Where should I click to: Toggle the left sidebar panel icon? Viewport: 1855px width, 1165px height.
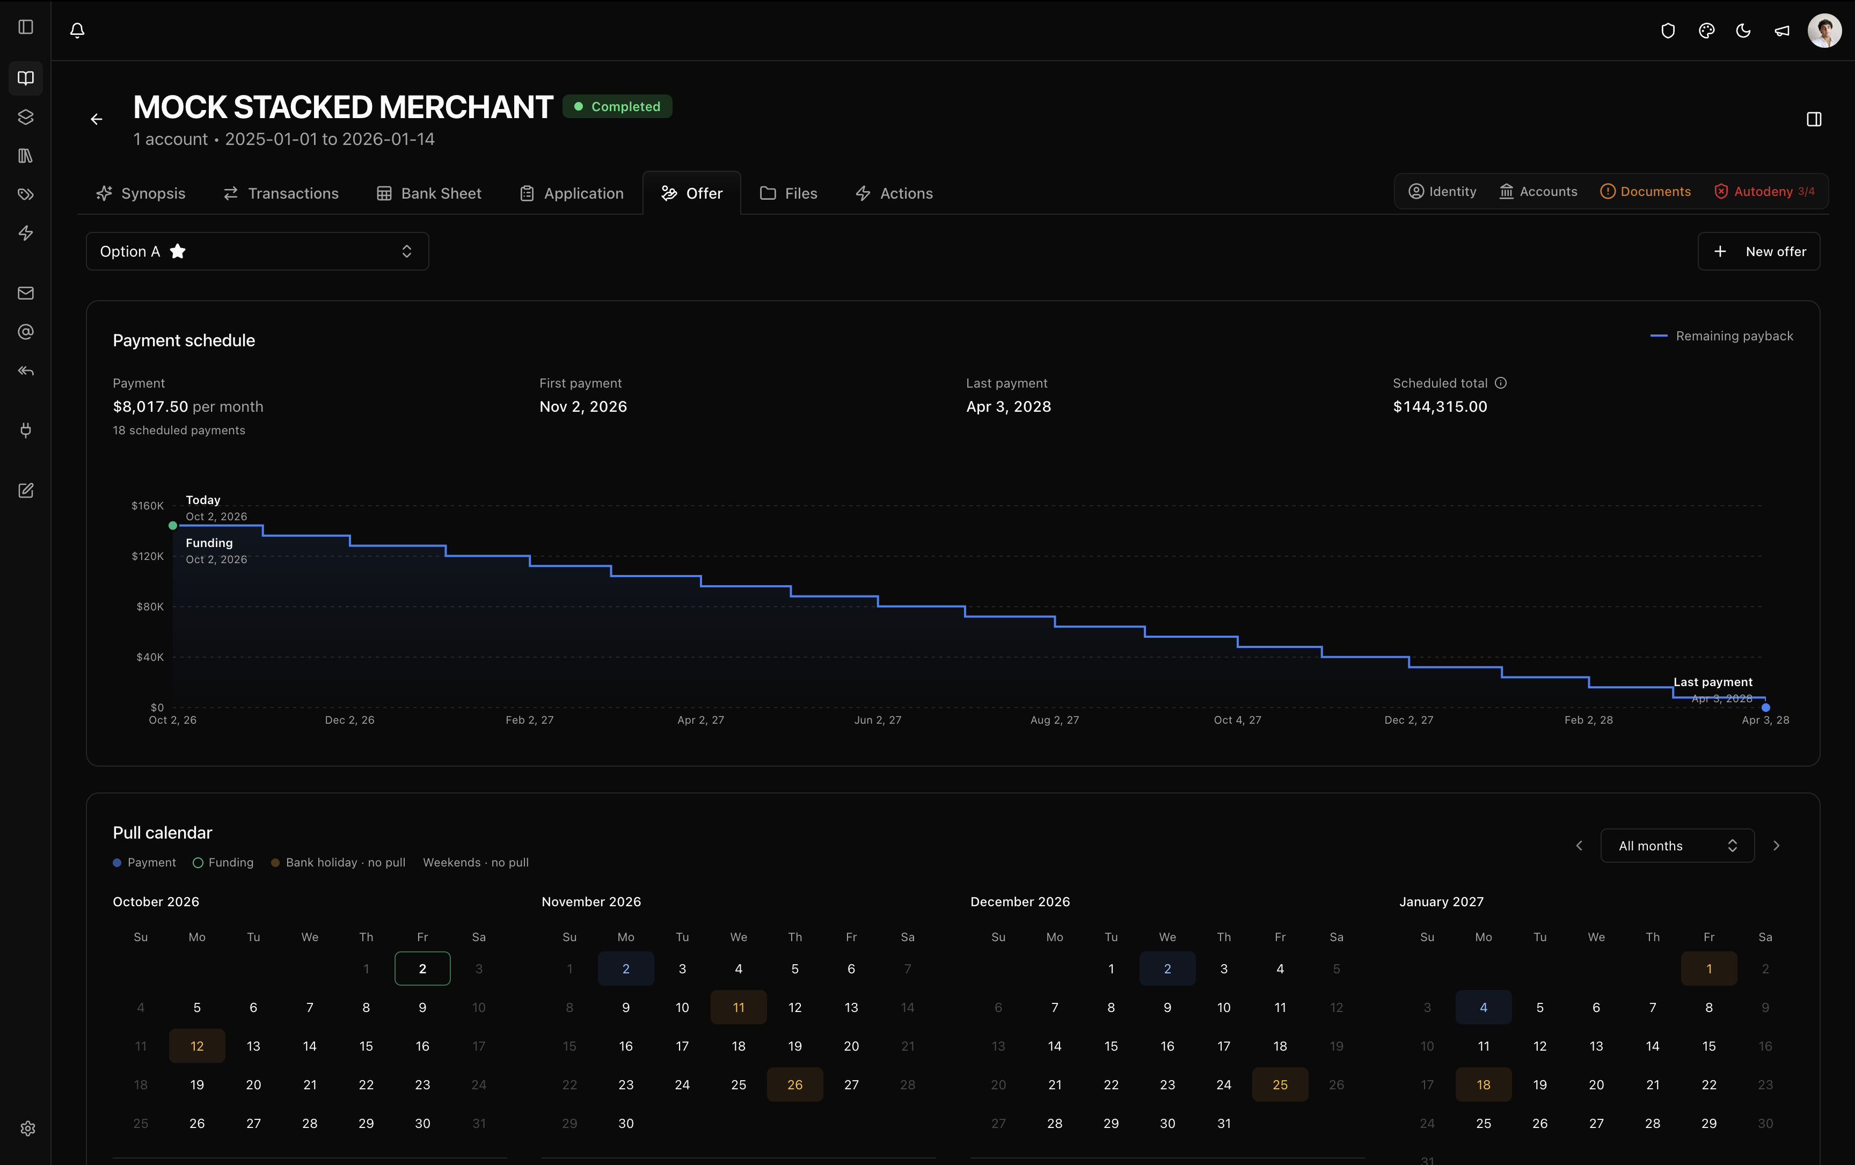[25, 27]
